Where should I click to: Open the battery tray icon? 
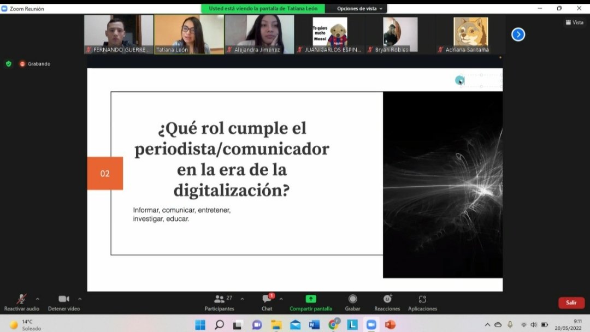pos(545,324)
